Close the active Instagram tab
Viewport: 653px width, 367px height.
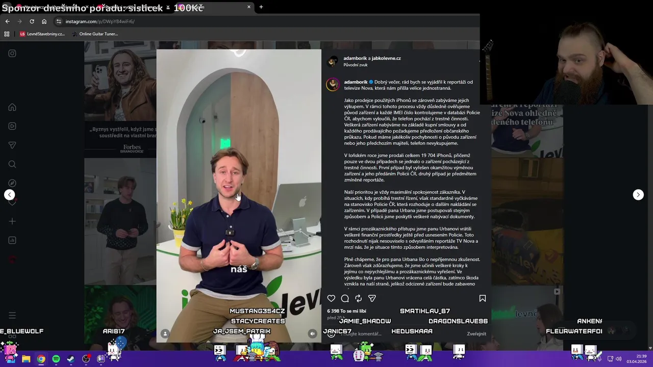(249, 7)
